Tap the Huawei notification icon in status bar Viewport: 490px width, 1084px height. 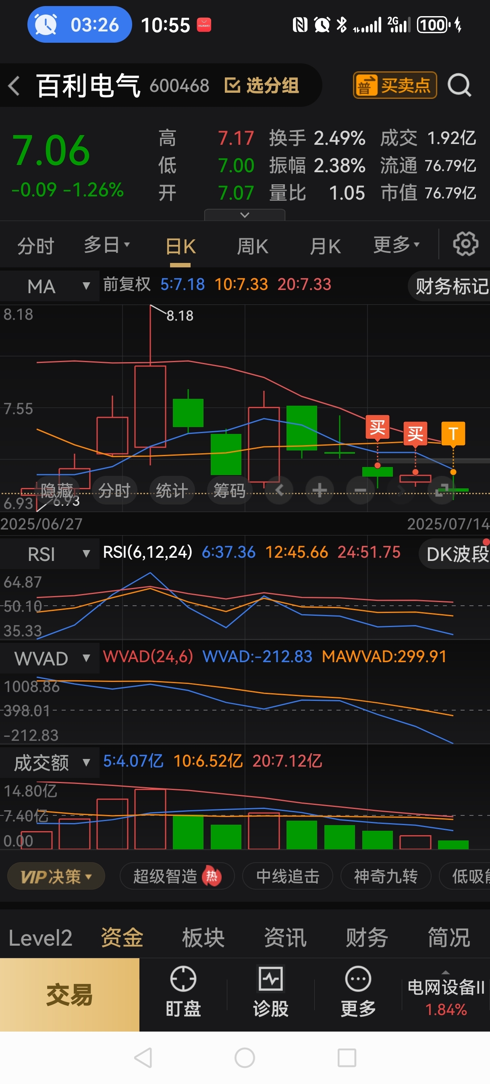pyautogui.click(x=204, y=25)
